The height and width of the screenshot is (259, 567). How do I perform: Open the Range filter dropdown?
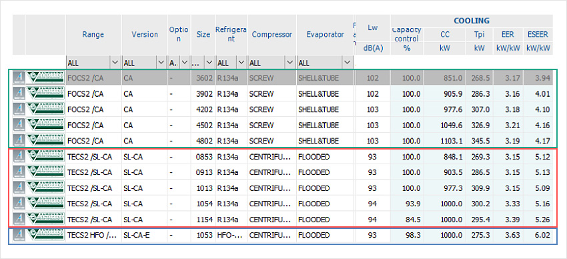[x=115, y=63]
